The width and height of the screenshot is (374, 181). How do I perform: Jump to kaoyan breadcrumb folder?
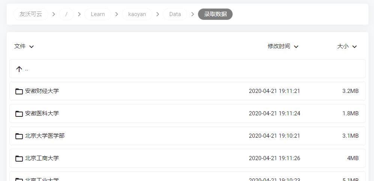[x=137, y=14]
